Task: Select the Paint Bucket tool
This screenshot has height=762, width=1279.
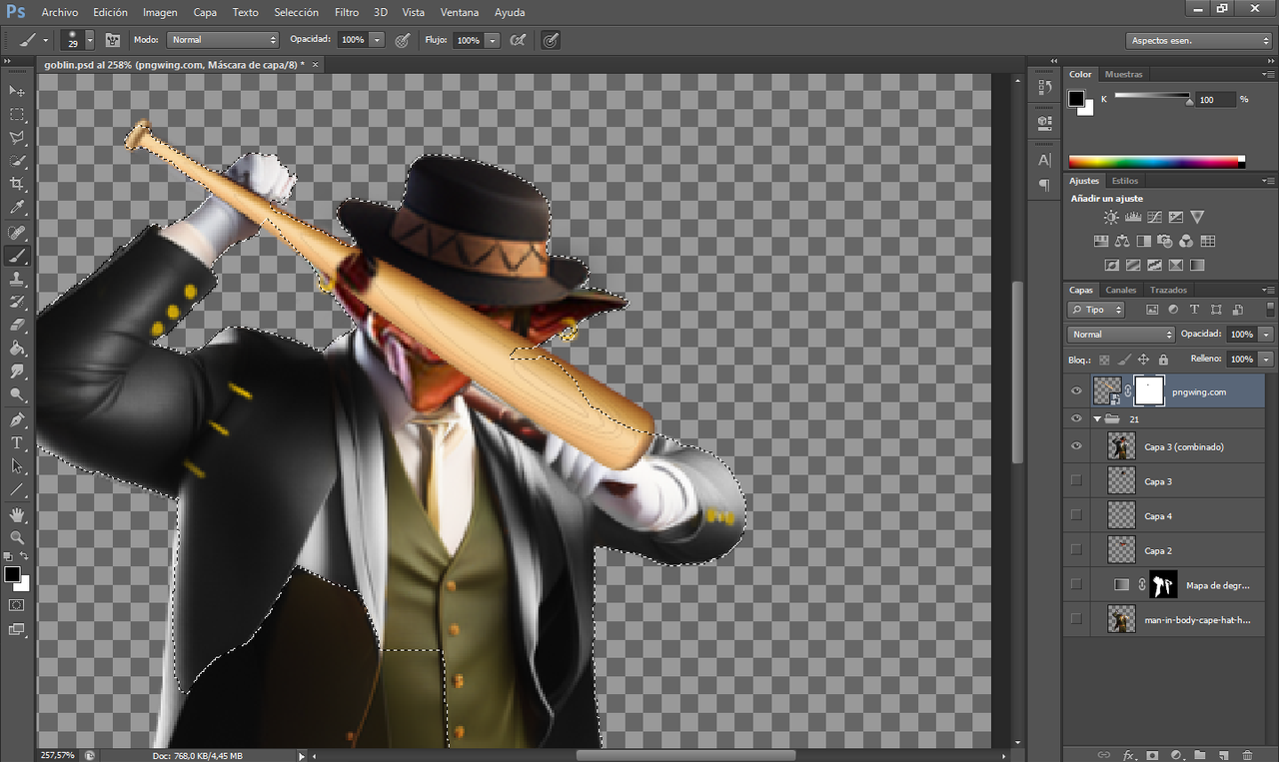Action: click(x=17, y=349)
